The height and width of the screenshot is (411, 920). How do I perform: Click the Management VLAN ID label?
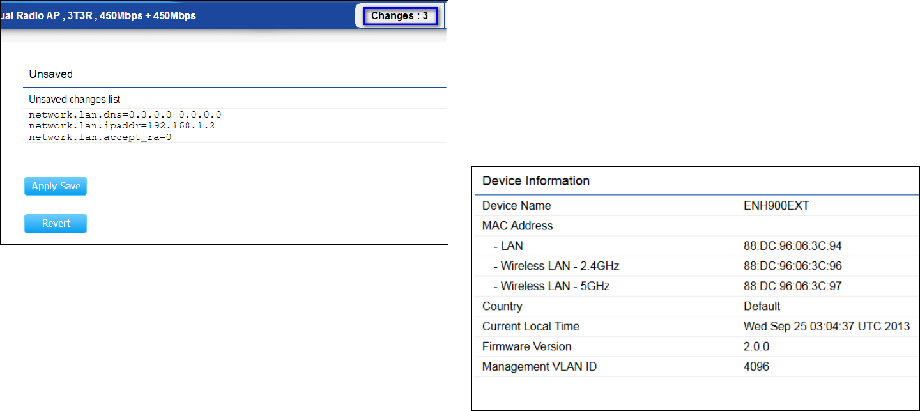click(x=540, y=367)
